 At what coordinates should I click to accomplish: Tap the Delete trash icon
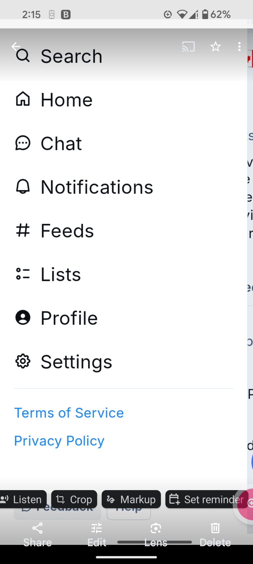215,528
